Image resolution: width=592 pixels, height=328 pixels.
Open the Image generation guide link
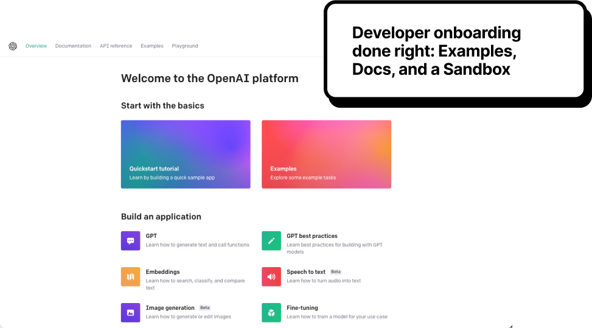(x=170, y=308)
